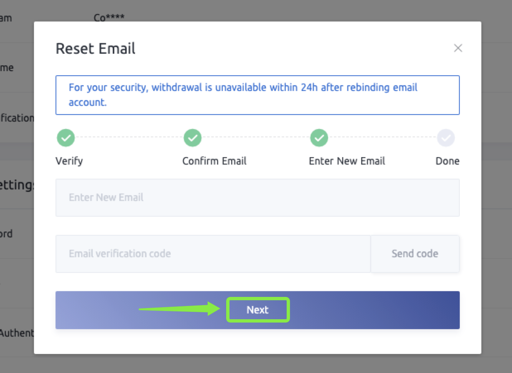
Task: Click the partially hidden Settings heading
Action: click(x=17, y=185)
